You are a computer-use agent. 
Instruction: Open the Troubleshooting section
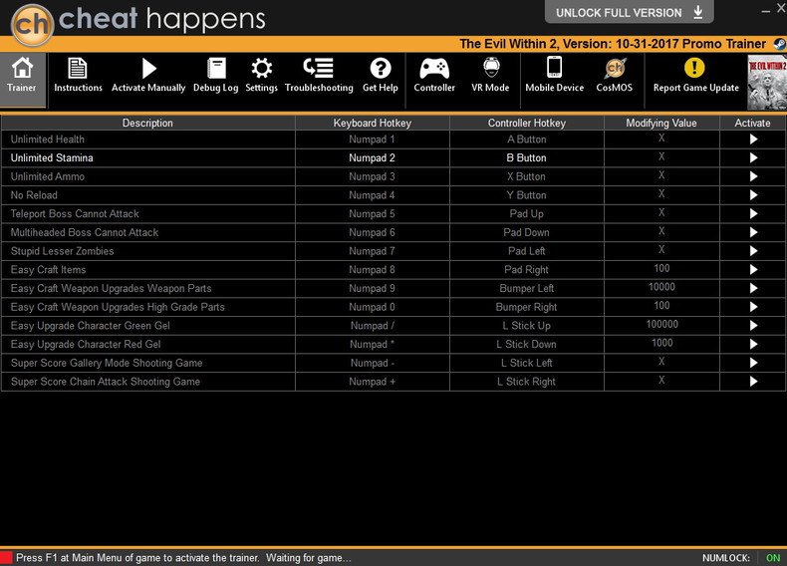319,76
